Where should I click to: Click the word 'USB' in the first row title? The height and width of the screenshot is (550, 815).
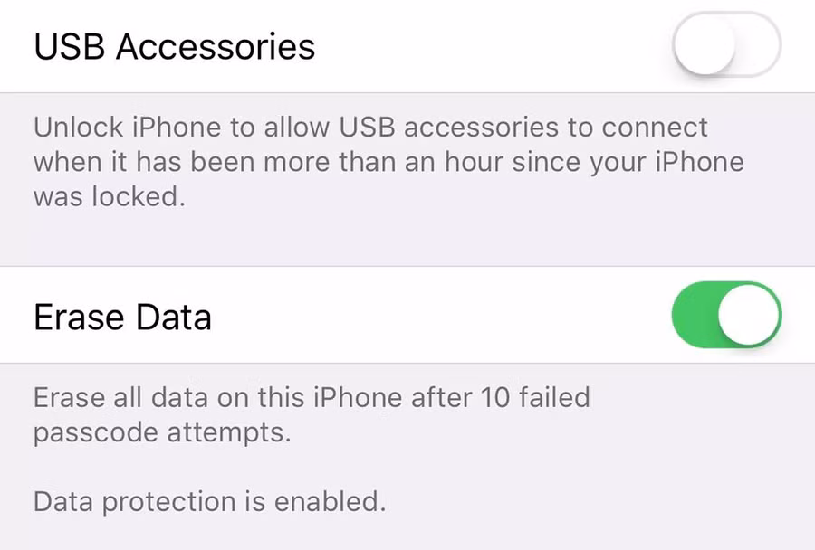(69, 47)
